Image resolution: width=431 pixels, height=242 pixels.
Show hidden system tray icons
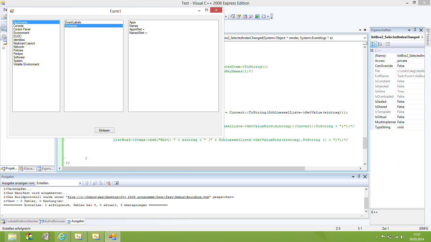[x=376, y=237]
